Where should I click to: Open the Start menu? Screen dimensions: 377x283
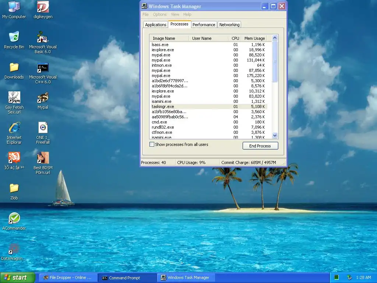tap(18, 277)
